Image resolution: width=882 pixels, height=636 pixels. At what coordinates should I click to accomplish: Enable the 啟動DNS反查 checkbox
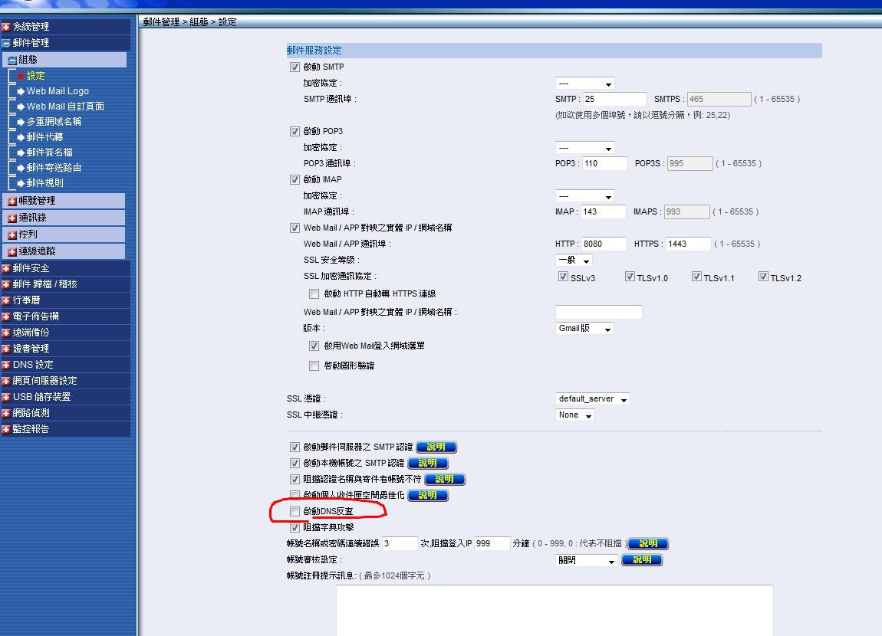pos(295,511)
